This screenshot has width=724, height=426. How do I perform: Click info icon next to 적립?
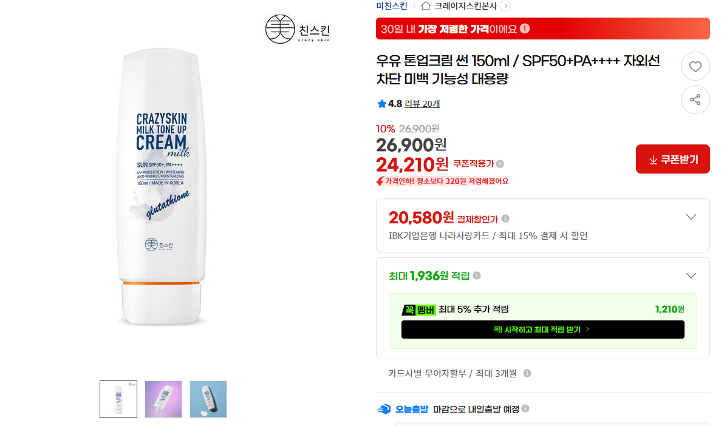pos(477,276)
